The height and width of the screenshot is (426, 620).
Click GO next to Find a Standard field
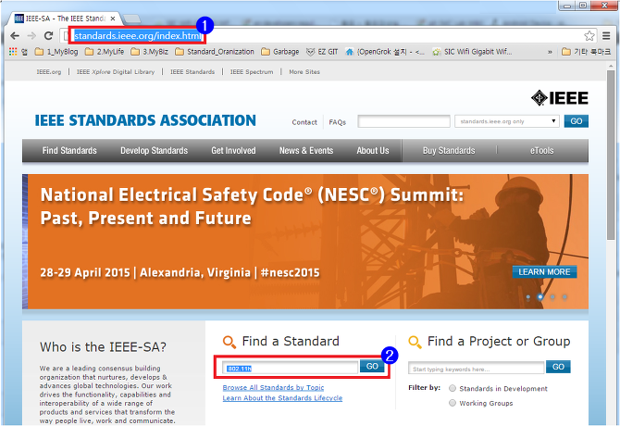coord(372,367)
